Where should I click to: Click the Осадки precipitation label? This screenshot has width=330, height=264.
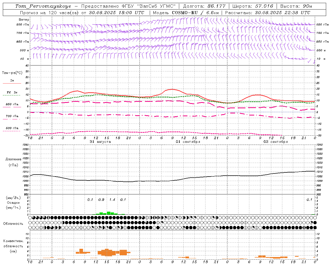(x=13, y=203)
